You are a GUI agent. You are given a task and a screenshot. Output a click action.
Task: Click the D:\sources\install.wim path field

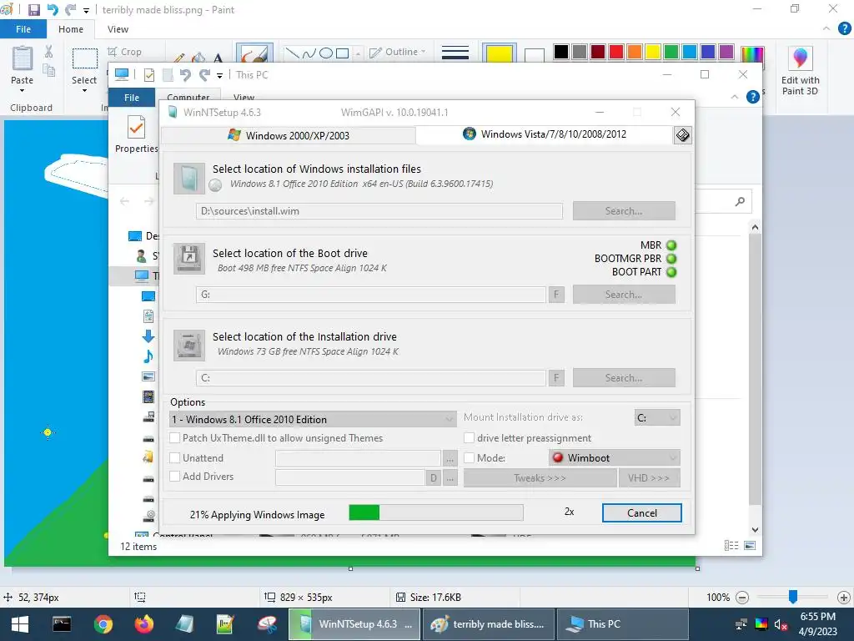(379, 211)
